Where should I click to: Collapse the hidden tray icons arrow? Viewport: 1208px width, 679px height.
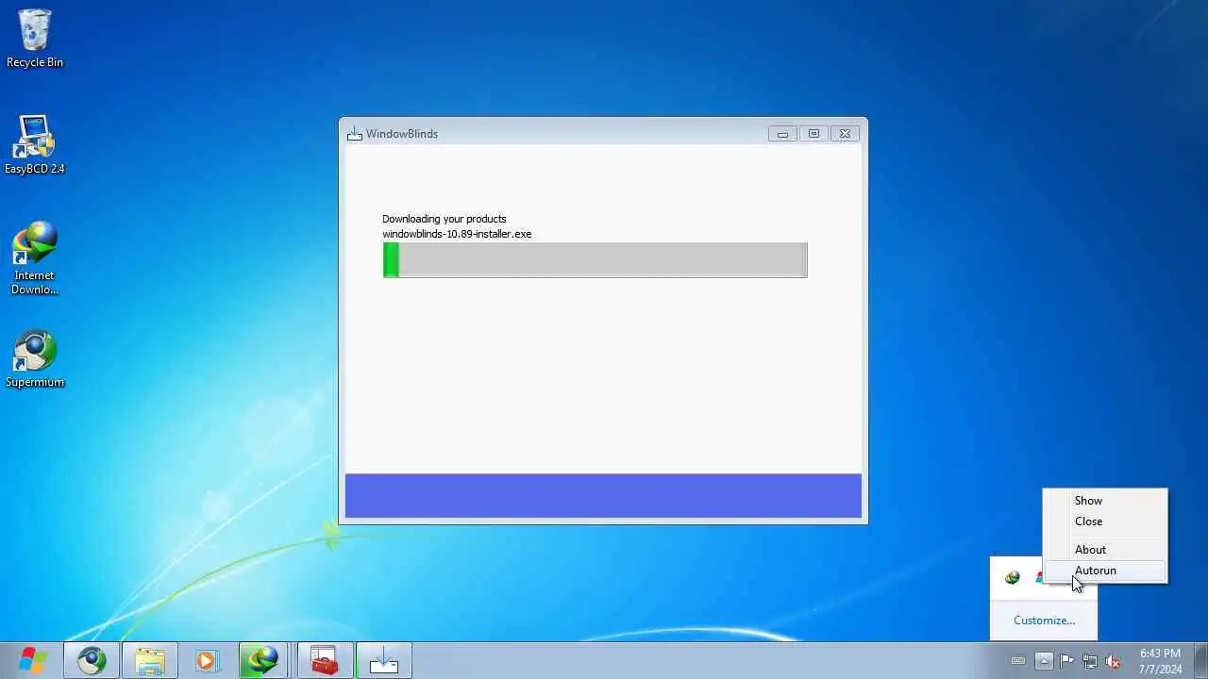point(1044,661)
